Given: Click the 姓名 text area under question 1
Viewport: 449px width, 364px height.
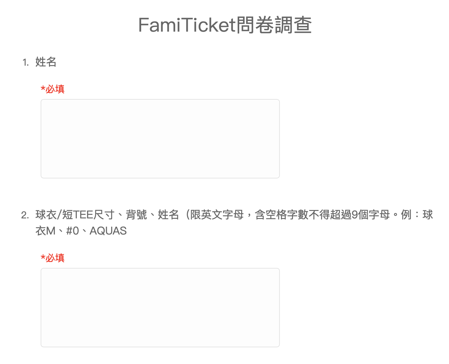Looking at the screenshot, I should (x=160, y=139).
